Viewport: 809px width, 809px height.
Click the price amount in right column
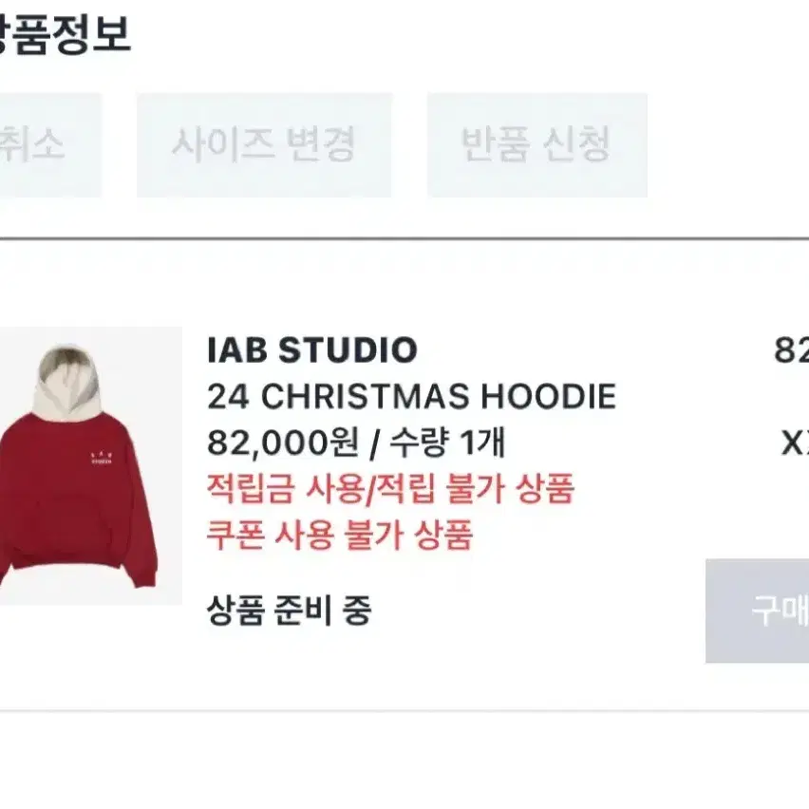point(792,349)
